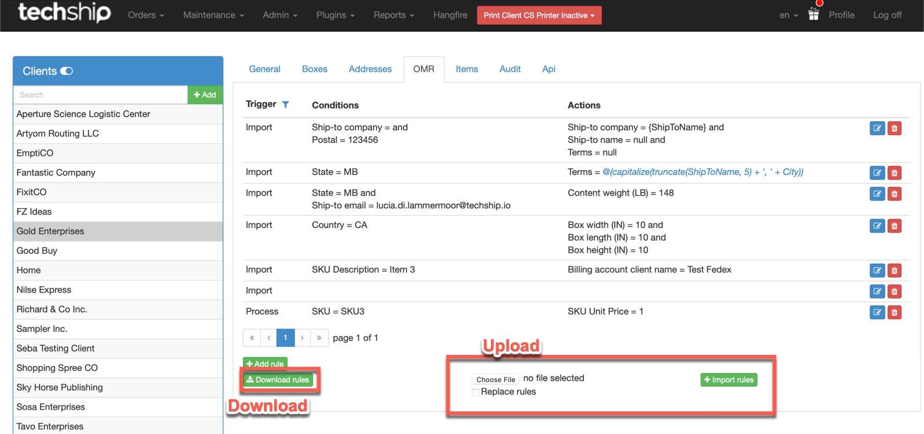Delete the SKU Description = Item 3 rule
The image size is (924, 434).
click(894, 270)
